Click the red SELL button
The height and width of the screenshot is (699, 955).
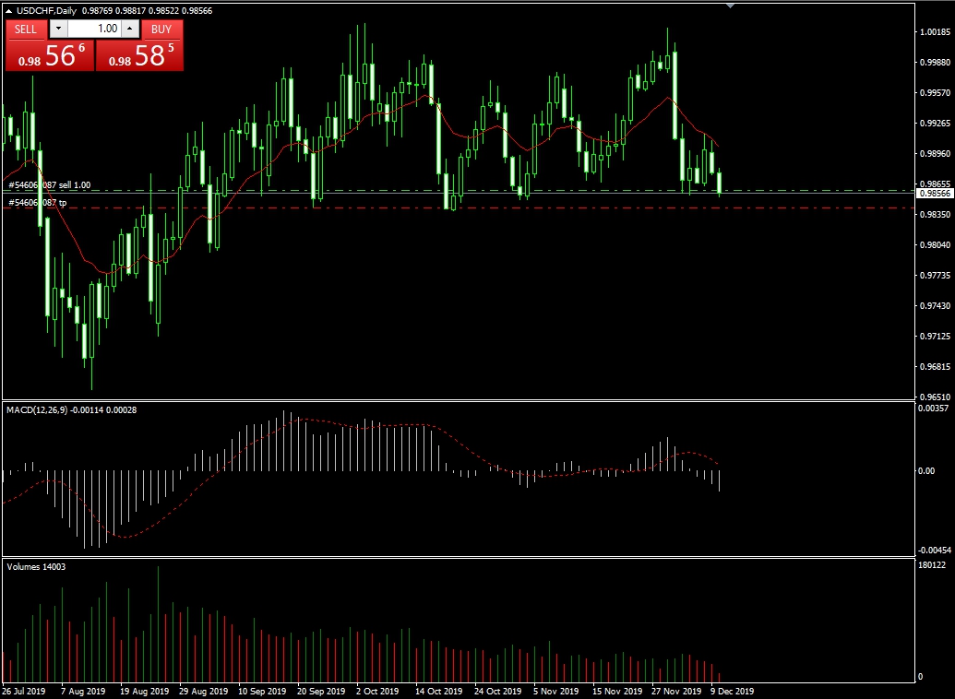click(26, 29)
